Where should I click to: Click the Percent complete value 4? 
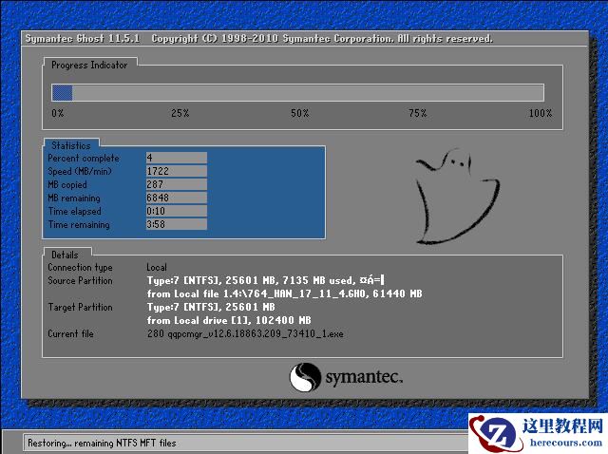[x=177, y=158]
